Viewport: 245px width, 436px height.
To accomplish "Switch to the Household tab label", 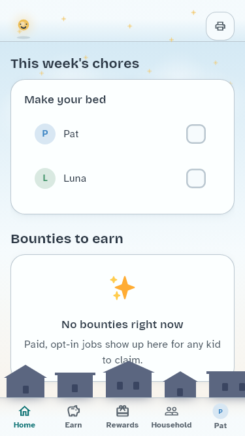I will 171,425.
